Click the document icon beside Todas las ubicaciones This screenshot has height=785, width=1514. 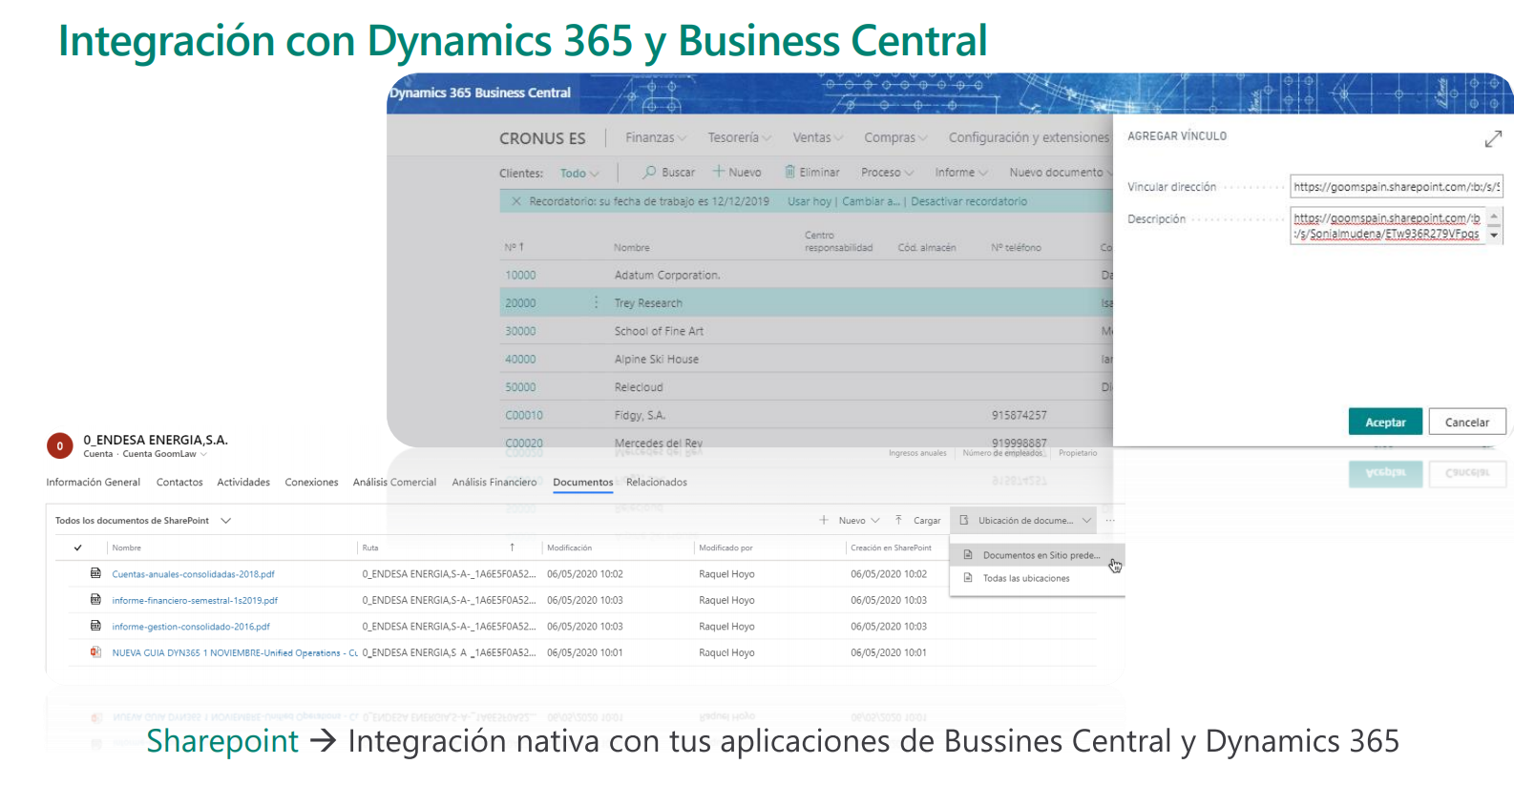click(968, 578)
